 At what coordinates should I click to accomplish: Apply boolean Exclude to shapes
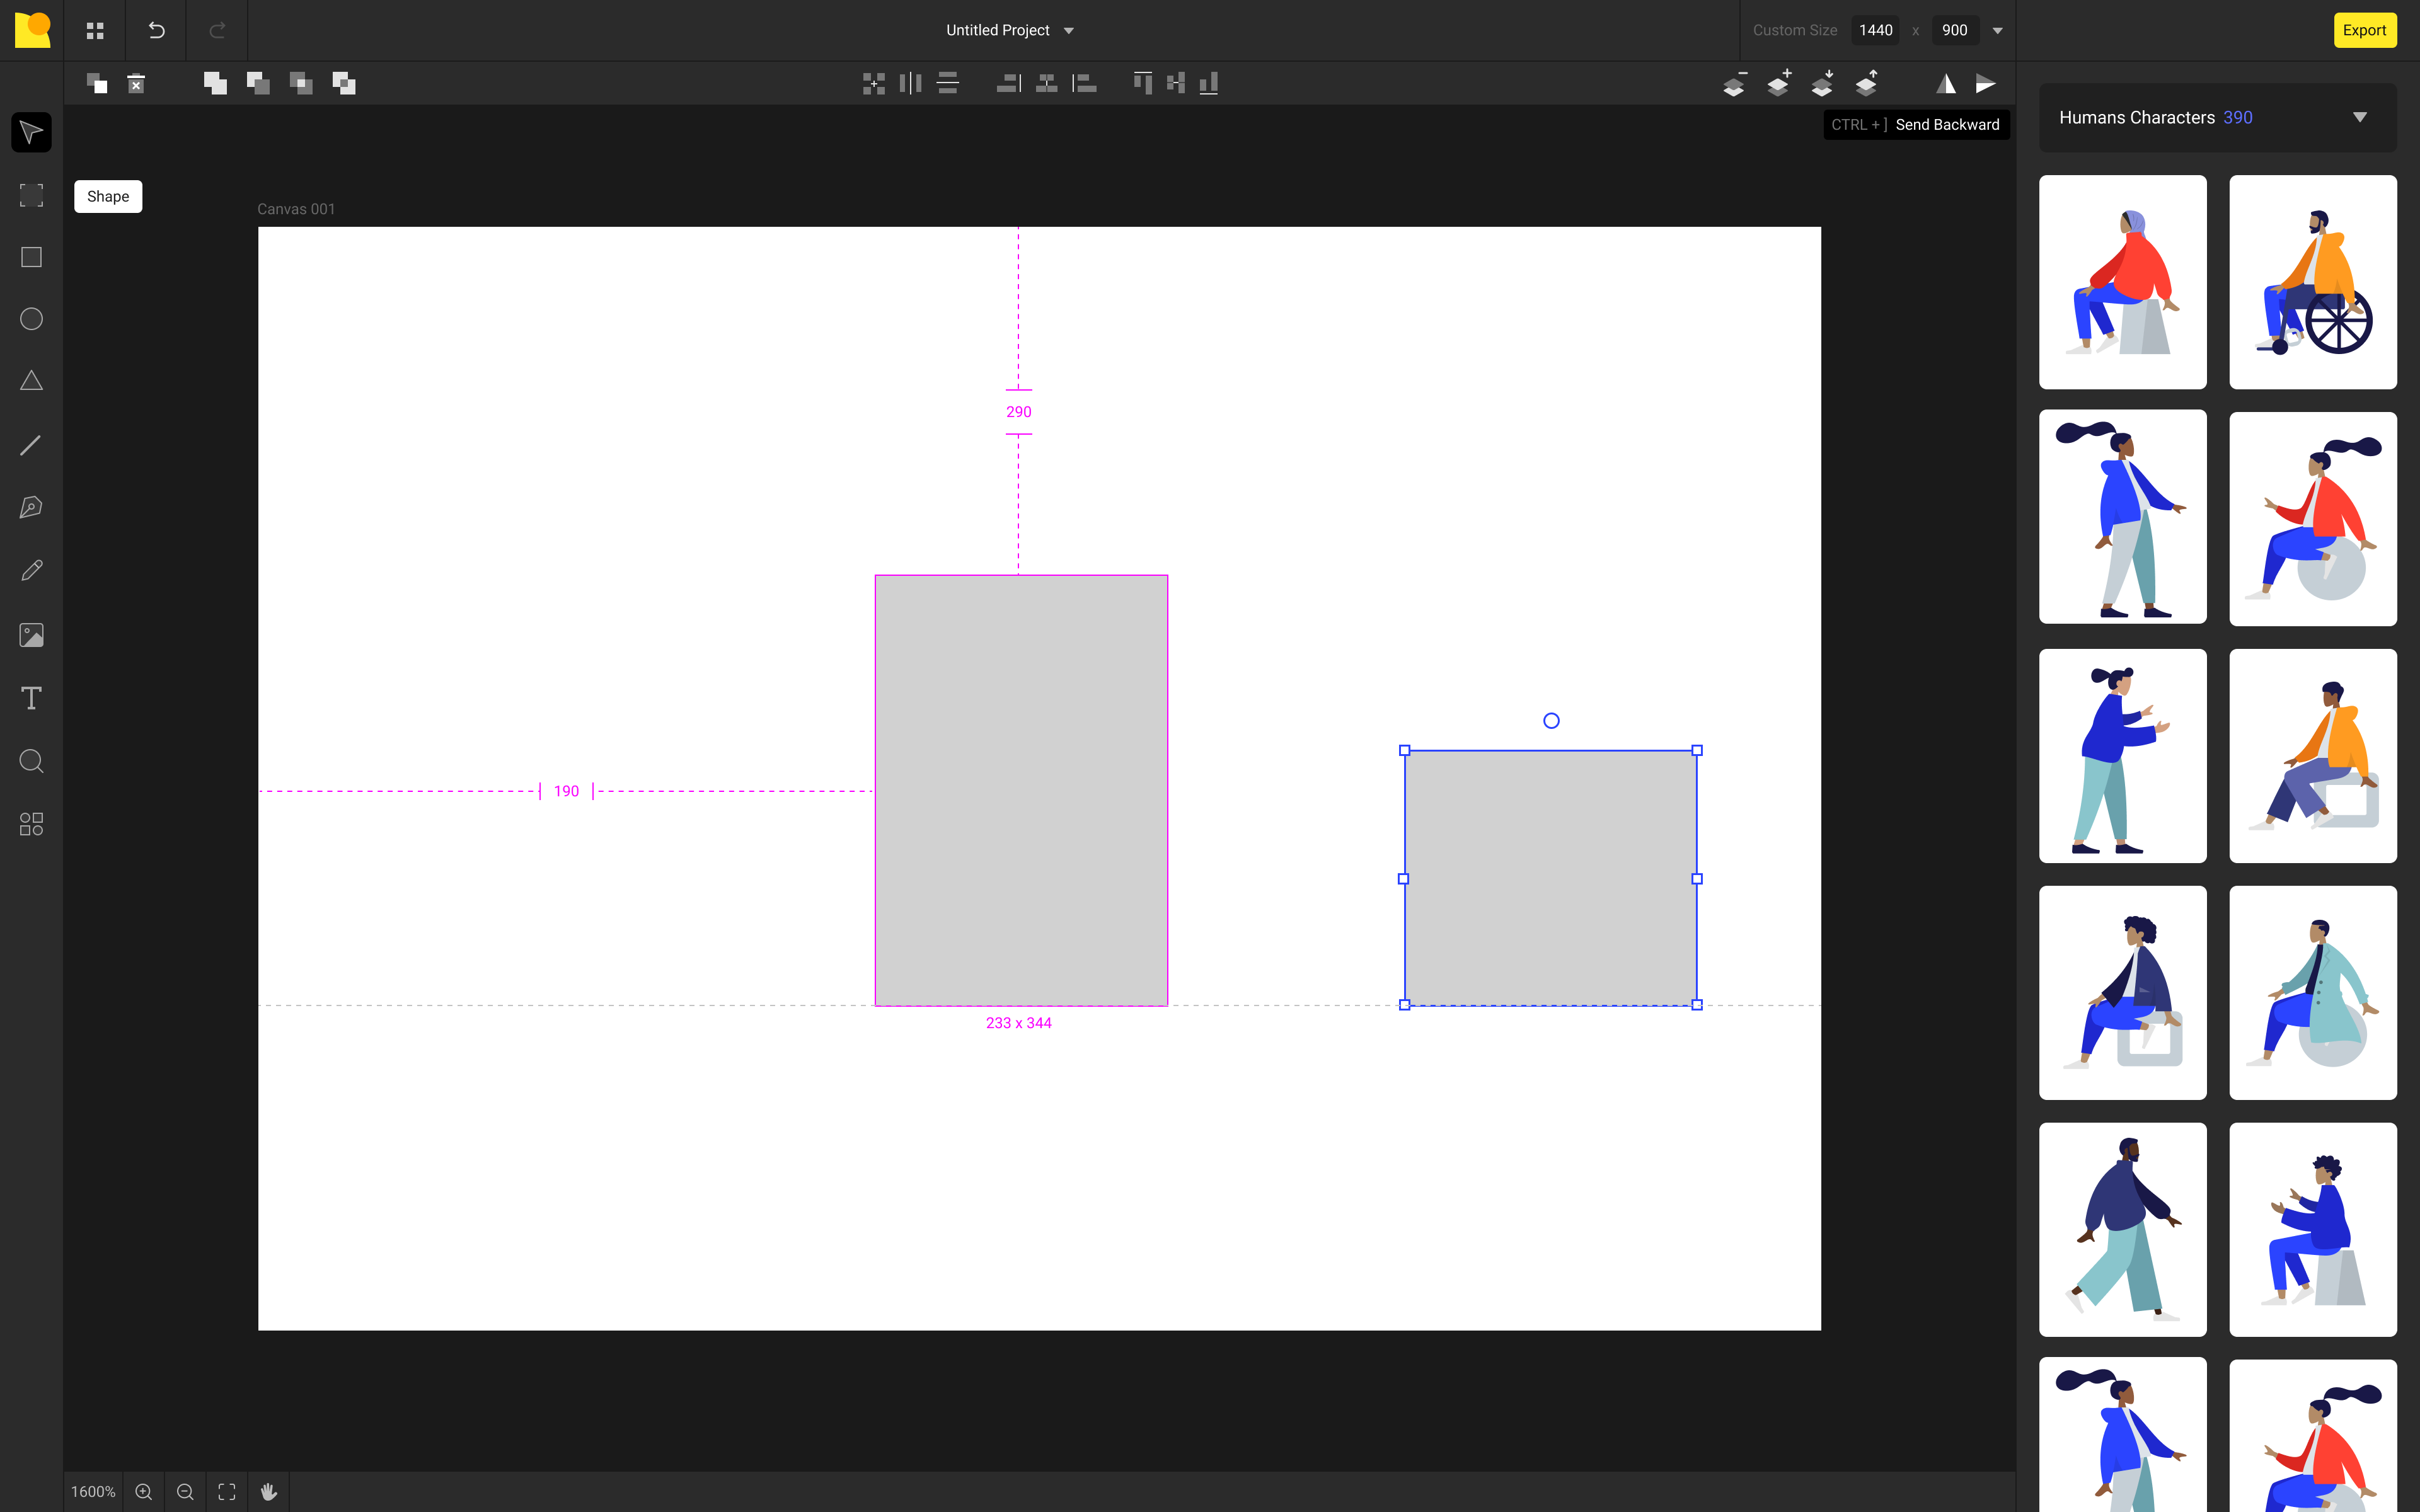(344, 83)
